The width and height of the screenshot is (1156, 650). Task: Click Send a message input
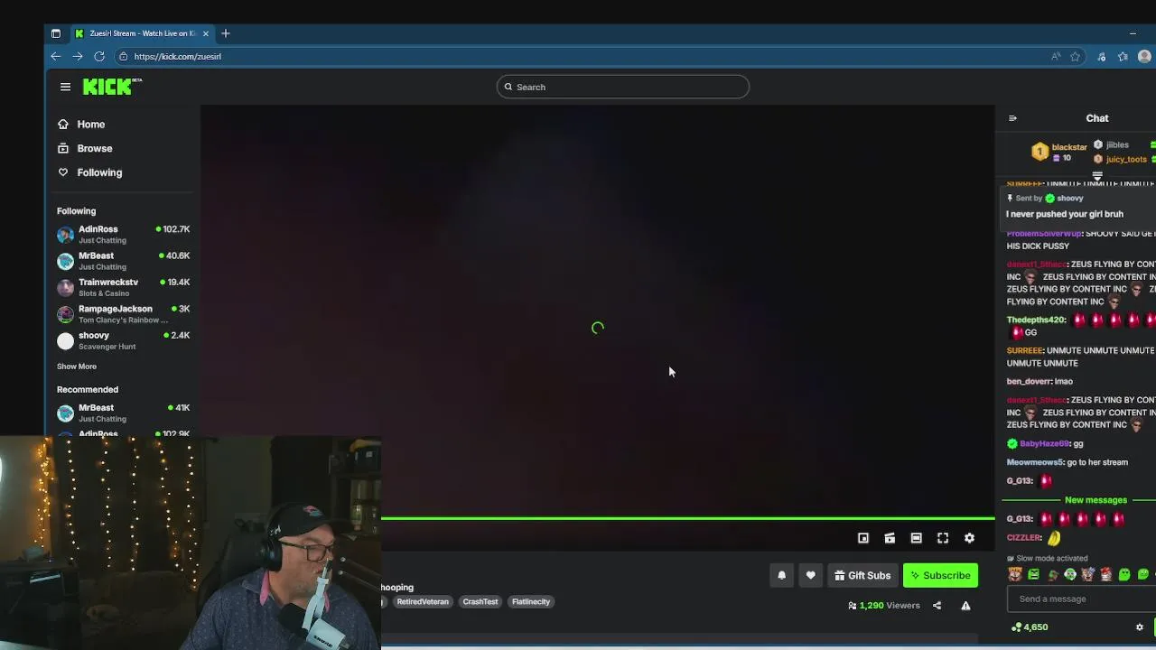pos(1081,599)
